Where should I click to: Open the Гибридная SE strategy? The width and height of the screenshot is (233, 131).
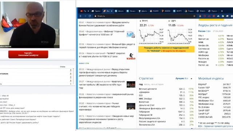(146, 115)
